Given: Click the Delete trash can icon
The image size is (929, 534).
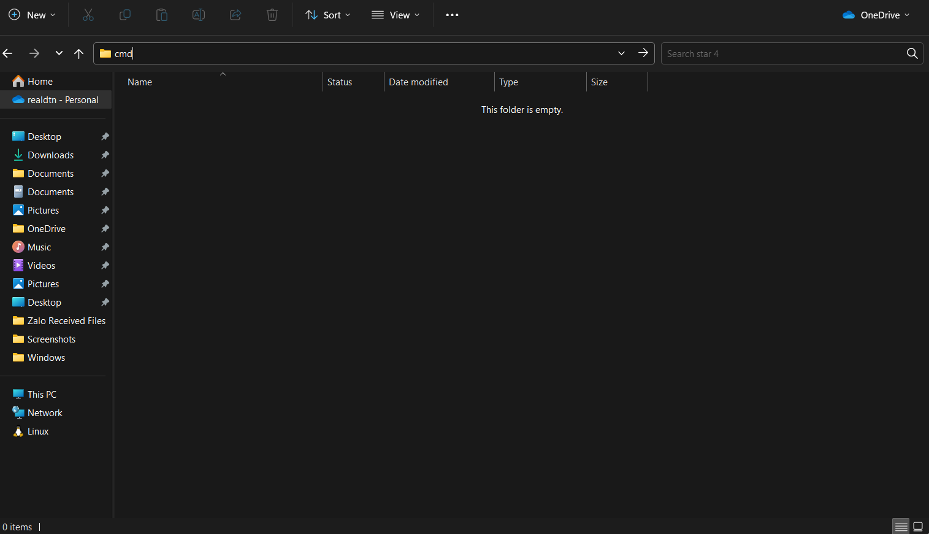Looking at the screenshot, I should click(x=272, y=15).
